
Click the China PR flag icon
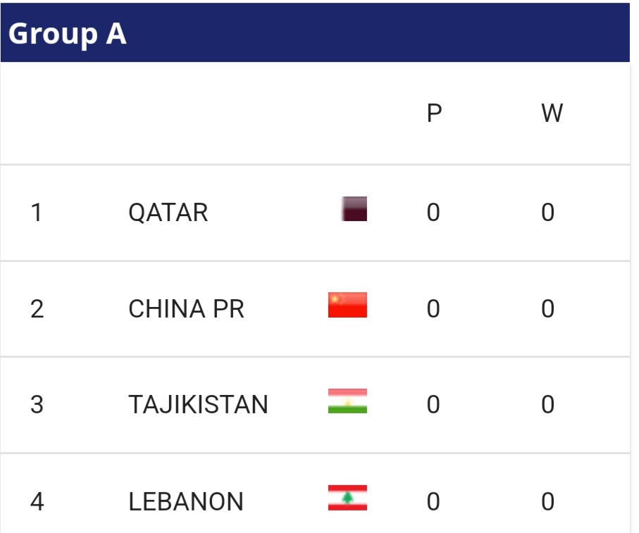pyautogui.click(x=347, y=305)
